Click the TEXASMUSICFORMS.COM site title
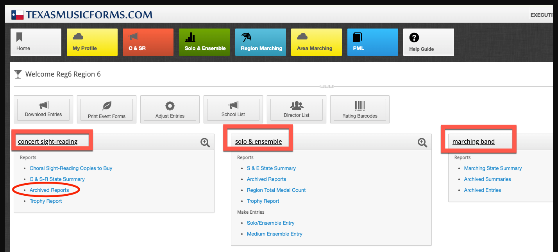Image resolution: width=558 pixels, height=252 pixels. 89,15
